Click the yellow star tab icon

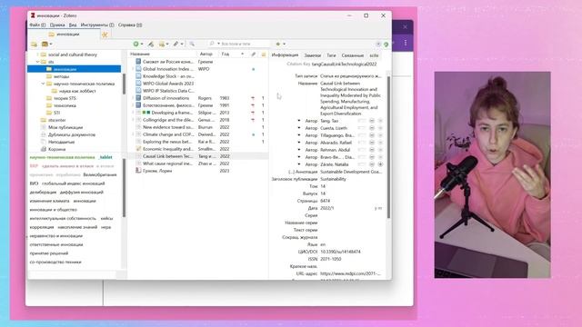click(x=105, y=35)
